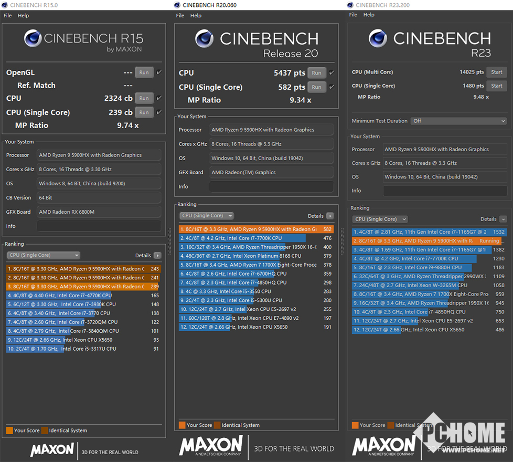This screenshot has width=513, height=462.
Task: Select the Xeon Platinum 8168 row in R20
Action: click(256, 256)
